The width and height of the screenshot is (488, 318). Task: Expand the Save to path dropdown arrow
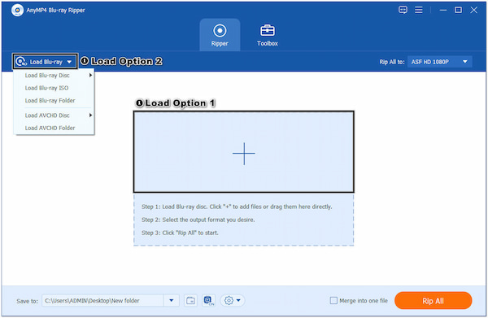tap(171, 301)
